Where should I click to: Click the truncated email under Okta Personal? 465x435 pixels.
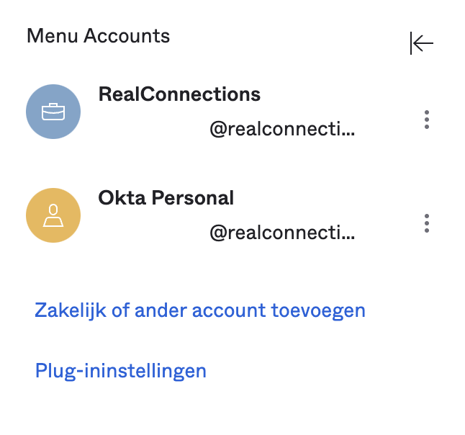[282, 233]
